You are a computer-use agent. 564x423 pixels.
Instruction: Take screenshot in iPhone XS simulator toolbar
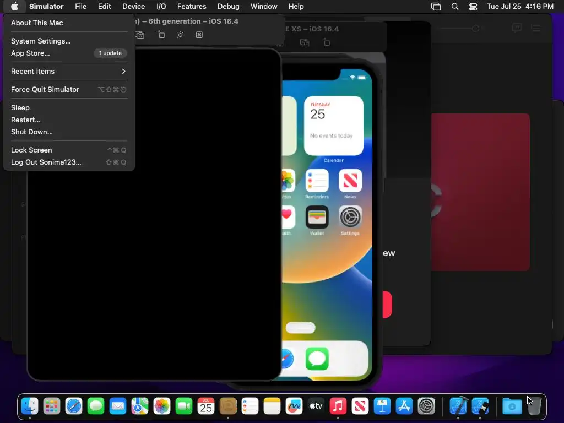point(305,43)
